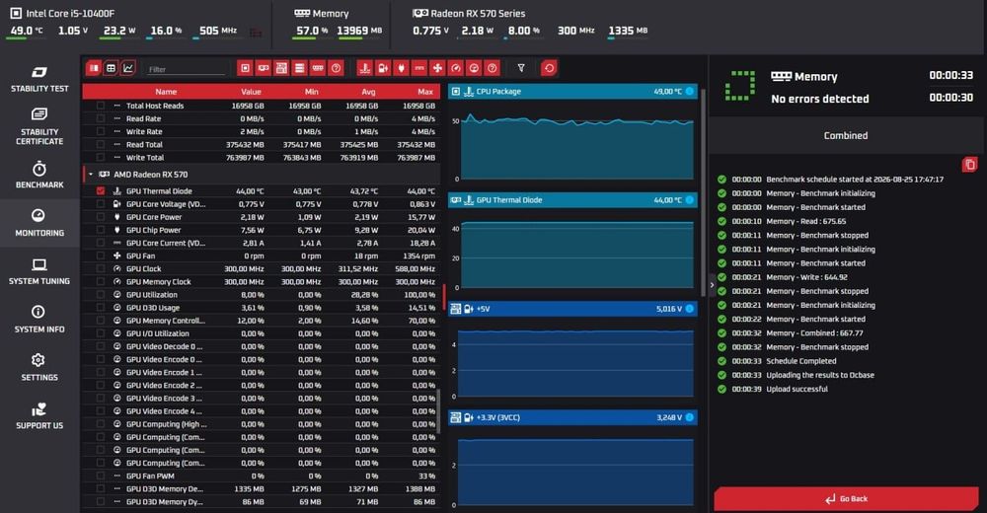Collapse the AMD Radeon RX 570 group
Viewport: 987px width, 513px height.
(91, 175)
